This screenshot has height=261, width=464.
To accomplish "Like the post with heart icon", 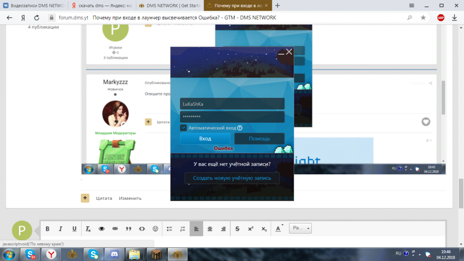I will point(426,121).
